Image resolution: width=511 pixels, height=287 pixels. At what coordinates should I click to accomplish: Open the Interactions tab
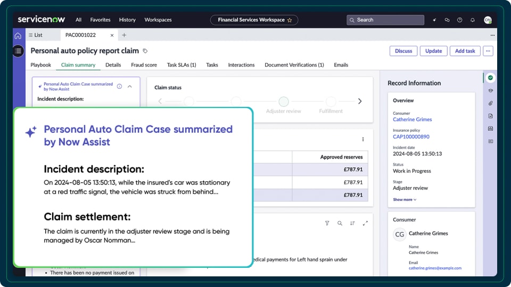click(x=241, y=65)
